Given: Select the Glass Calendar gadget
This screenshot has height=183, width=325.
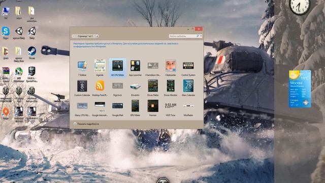Looking at the screenshot, I should click(188, 88).
